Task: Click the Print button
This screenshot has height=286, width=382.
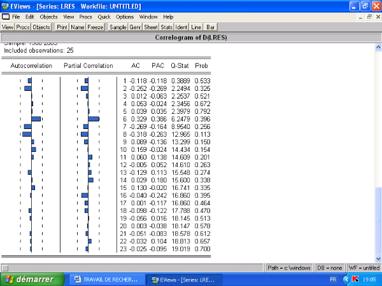Action: [62, 27]
